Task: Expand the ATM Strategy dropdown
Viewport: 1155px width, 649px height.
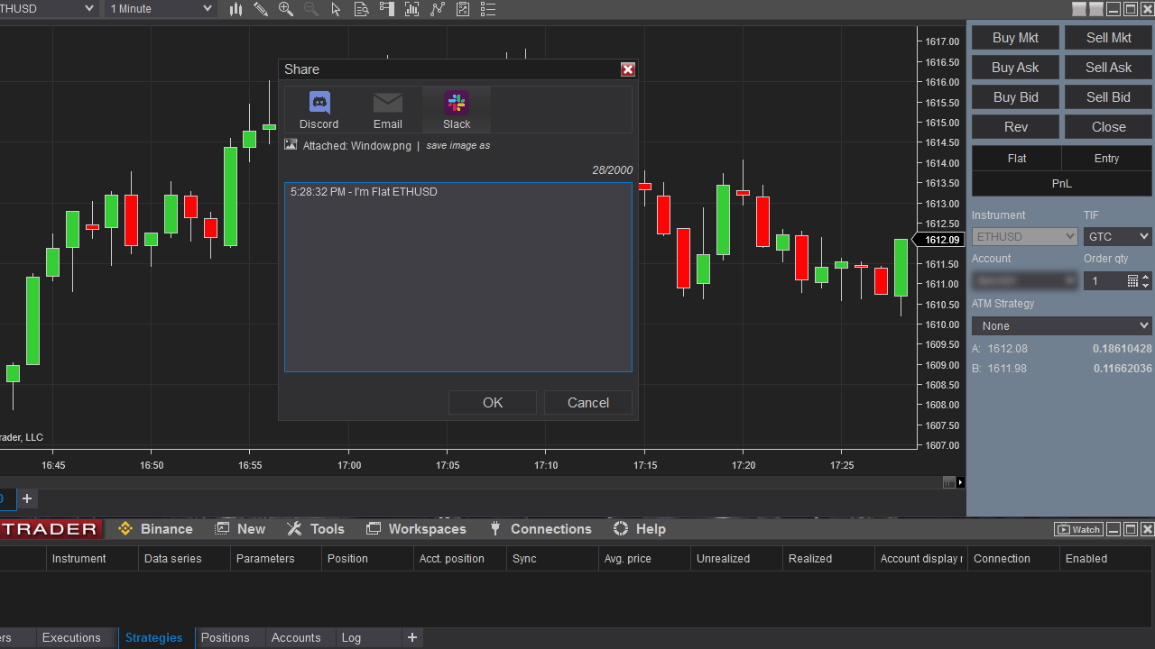Action: [1061, 325]
